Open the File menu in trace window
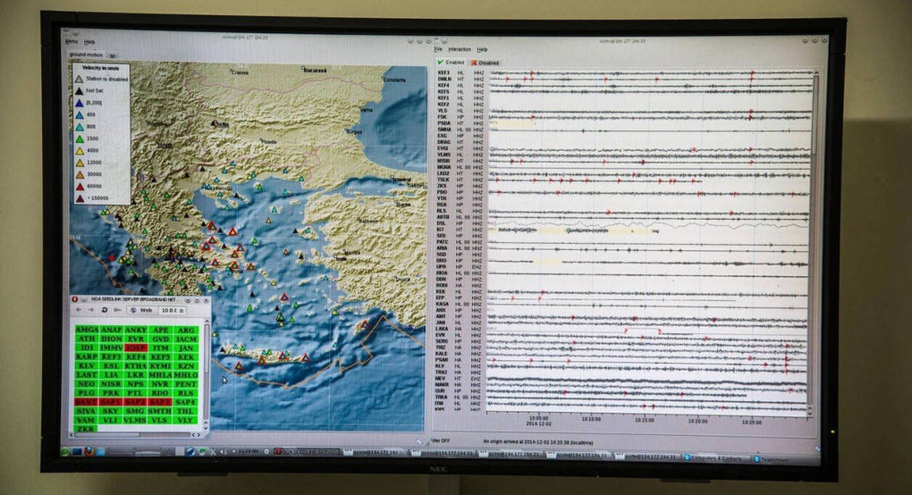Screen dimensions: 912x495 point(438,49)
